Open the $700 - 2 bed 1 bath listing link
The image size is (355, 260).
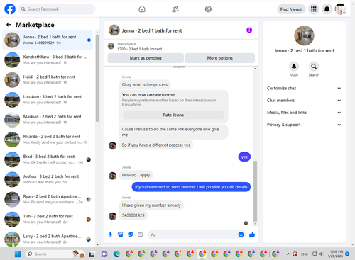click(x=140, y=49)
